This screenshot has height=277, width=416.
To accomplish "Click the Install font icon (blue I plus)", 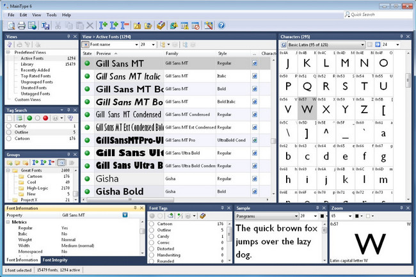I will pos(103,26).
